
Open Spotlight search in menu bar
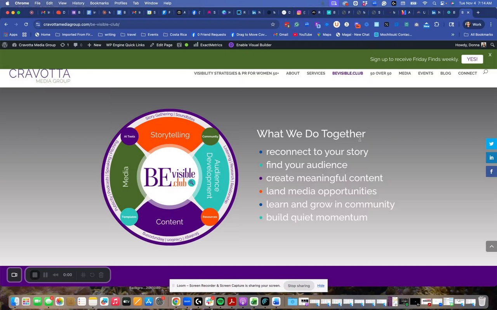434,3
